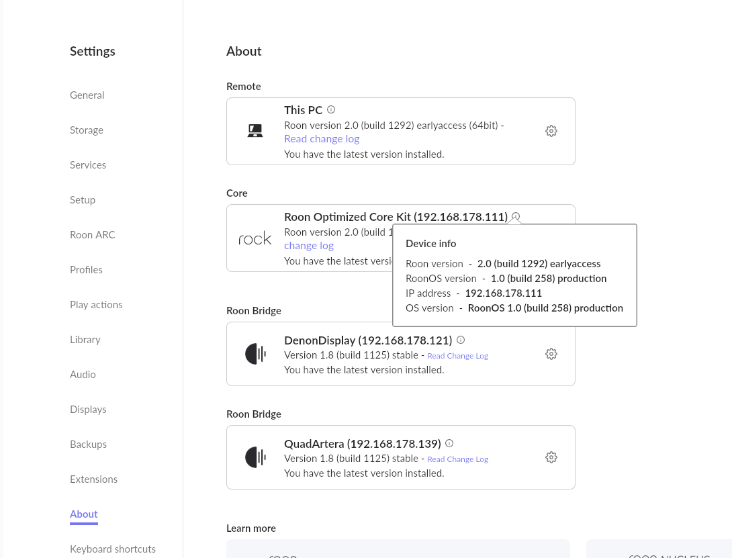Click info icon beside Roon Optimized Core Kit
Screen dimensions: 732x558
(x=516, y=217)
